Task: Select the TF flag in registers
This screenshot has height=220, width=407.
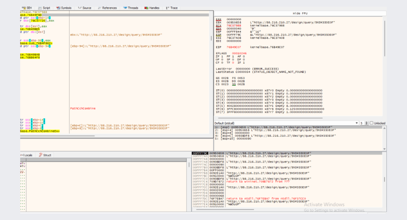Action: pos(230,63)
